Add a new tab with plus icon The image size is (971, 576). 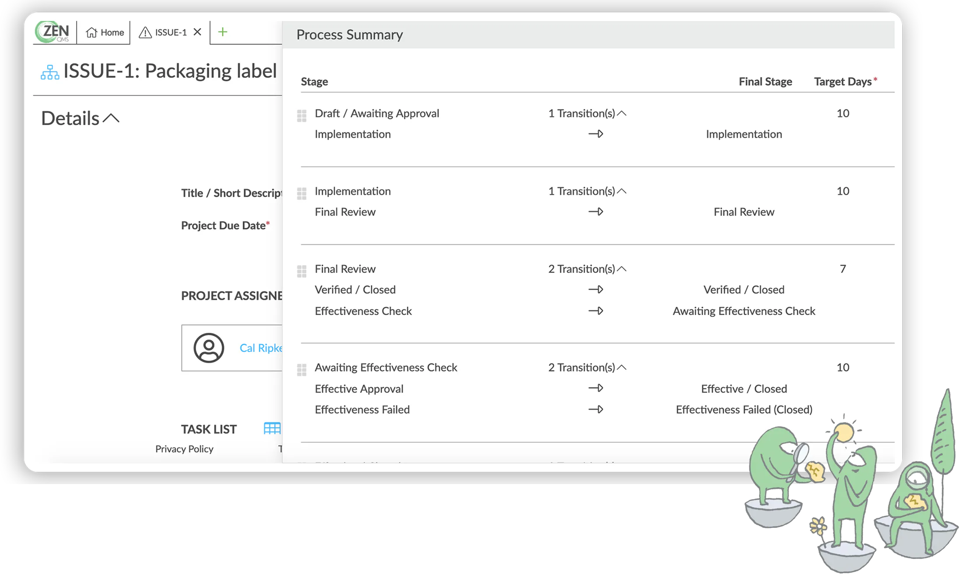[x=223, y=32]
